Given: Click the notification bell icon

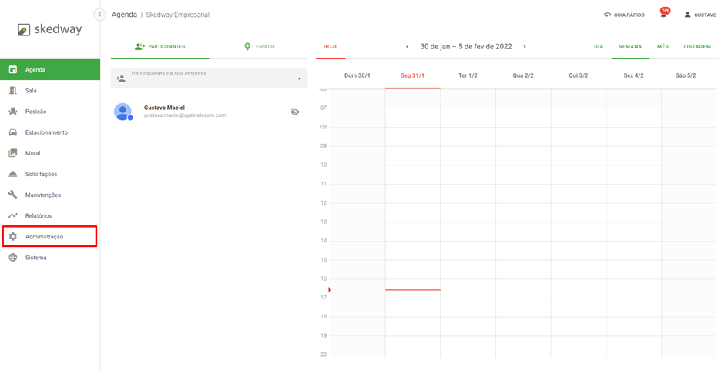Looking at the screenshot, I should coord(663,15).
